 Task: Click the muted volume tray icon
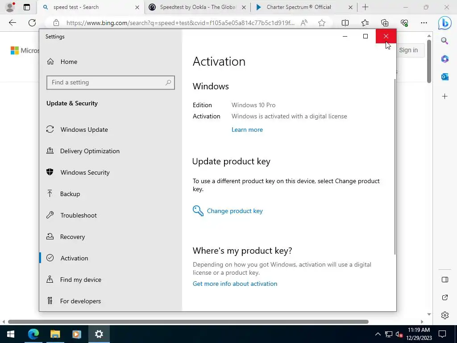[x=399, y=334]
